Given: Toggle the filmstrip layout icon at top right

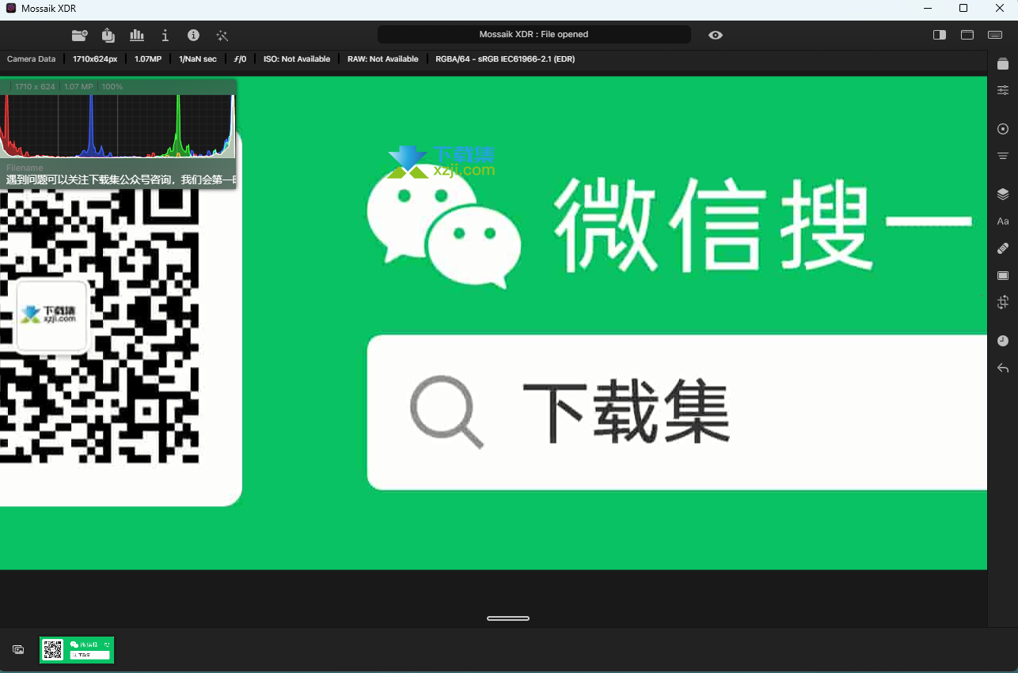Looking at the screenshot, I should point(995,35).
